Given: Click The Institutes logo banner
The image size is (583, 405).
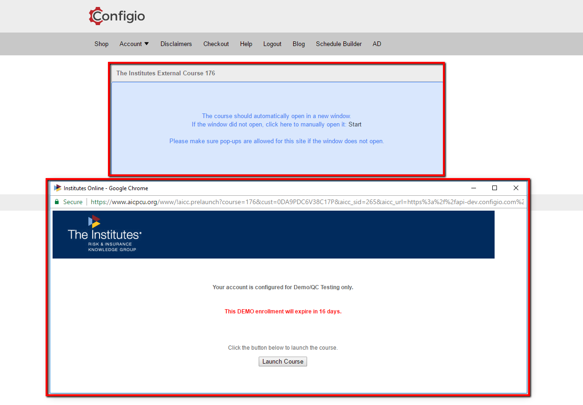Looking at the screenshot, I should coord(274,234).
